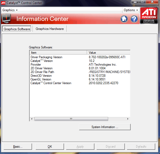
Task: Click the value 8.14.10.0728
Action: (x=97, y=76)
